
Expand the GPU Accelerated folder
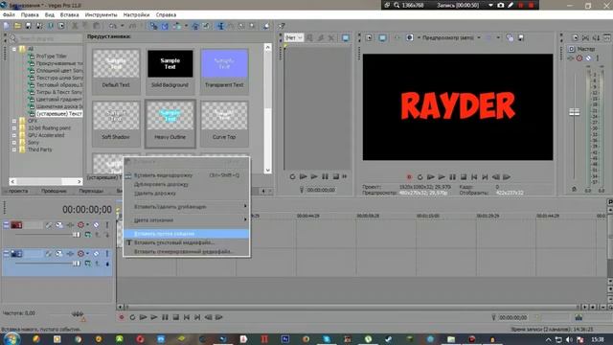point(14,135)
